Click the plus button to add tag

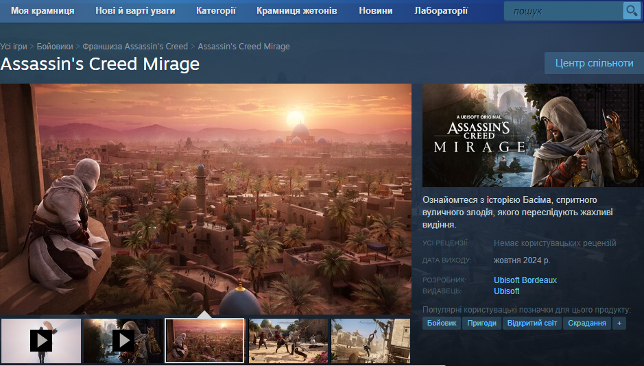click(619, 324)
